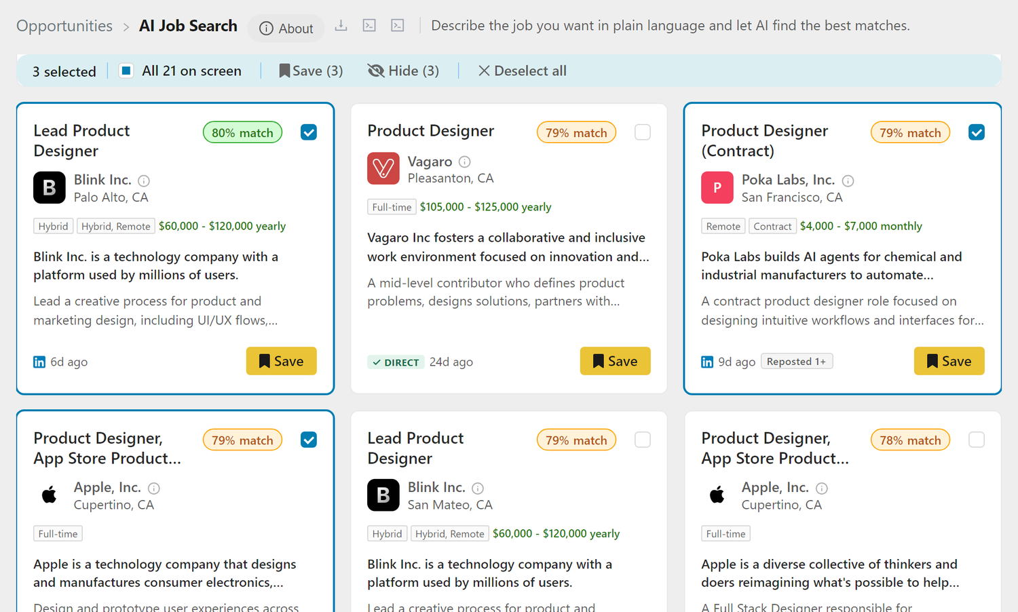Open info icon next to Apple on 78% card
Image resolution: width=1018 pixels, height=612 pixels.
[822, 488]
